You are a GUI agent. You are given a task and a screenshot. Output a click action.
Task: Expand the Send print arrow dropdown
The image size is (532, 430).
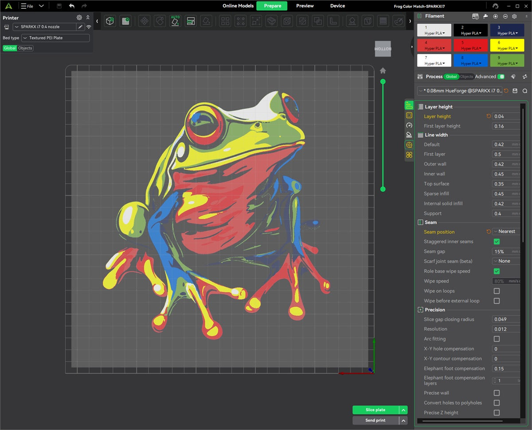(x=403, y=420)
